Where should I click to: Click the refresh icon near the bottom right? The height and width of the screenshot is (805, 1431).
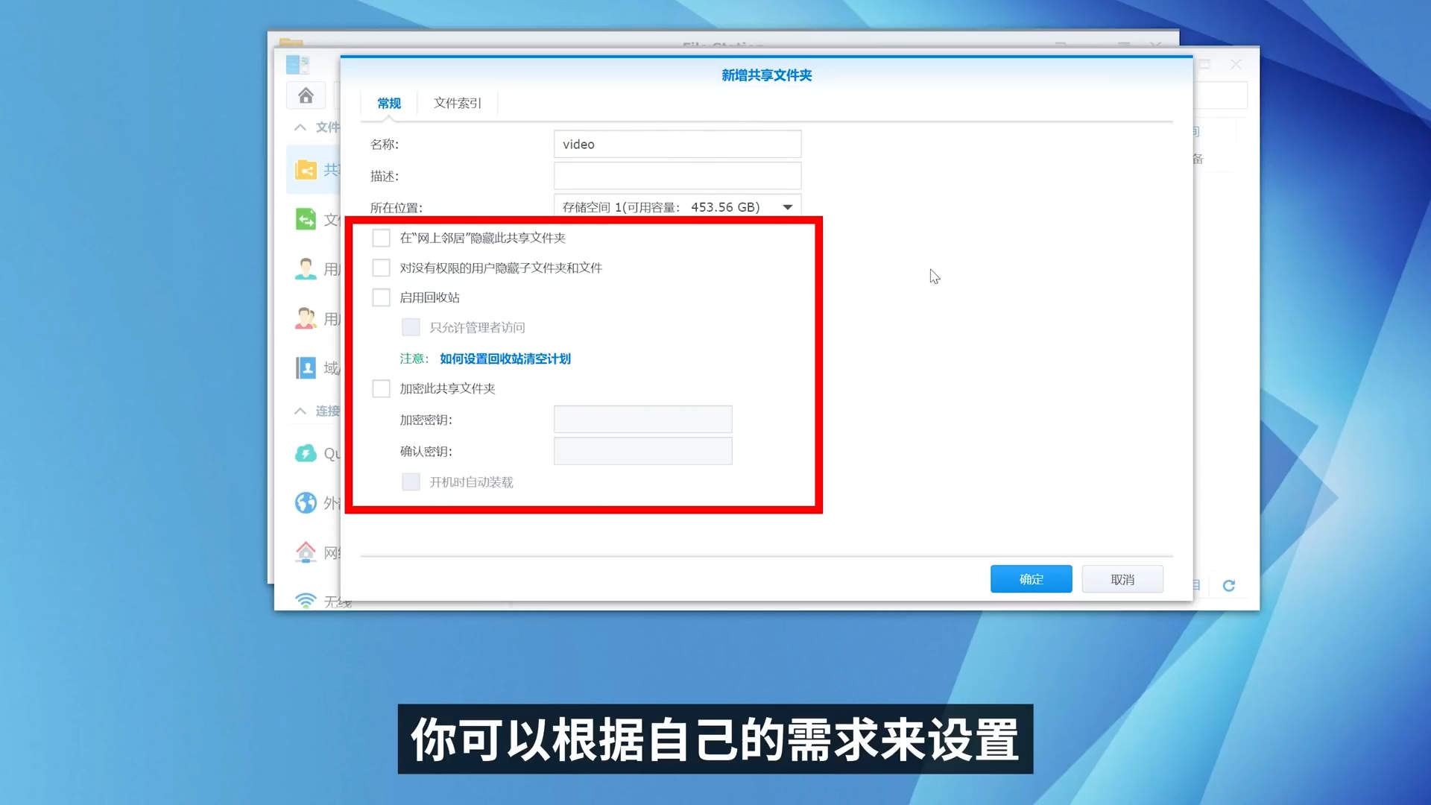[1228, 586]
